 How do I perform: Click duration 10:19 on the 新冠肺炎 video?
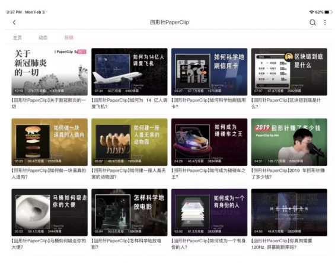[18, 91]
